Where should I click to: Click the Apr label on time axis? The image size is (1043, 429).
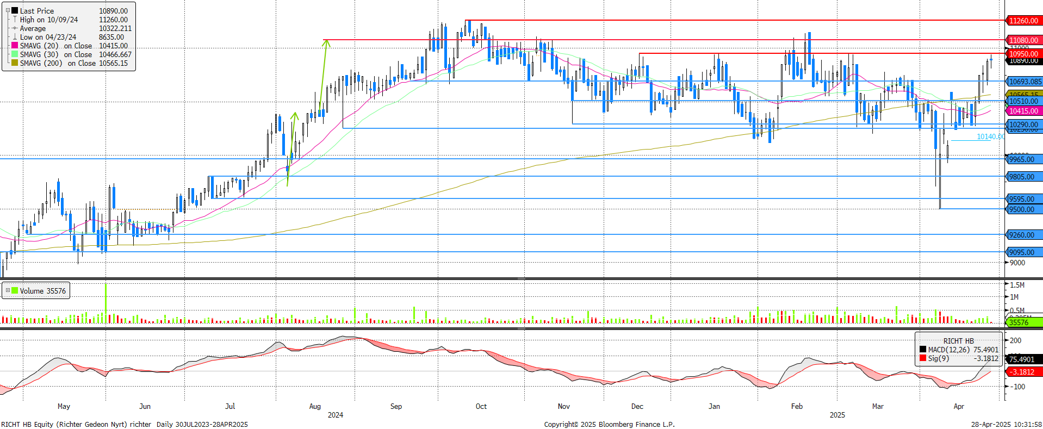(959, 406)
